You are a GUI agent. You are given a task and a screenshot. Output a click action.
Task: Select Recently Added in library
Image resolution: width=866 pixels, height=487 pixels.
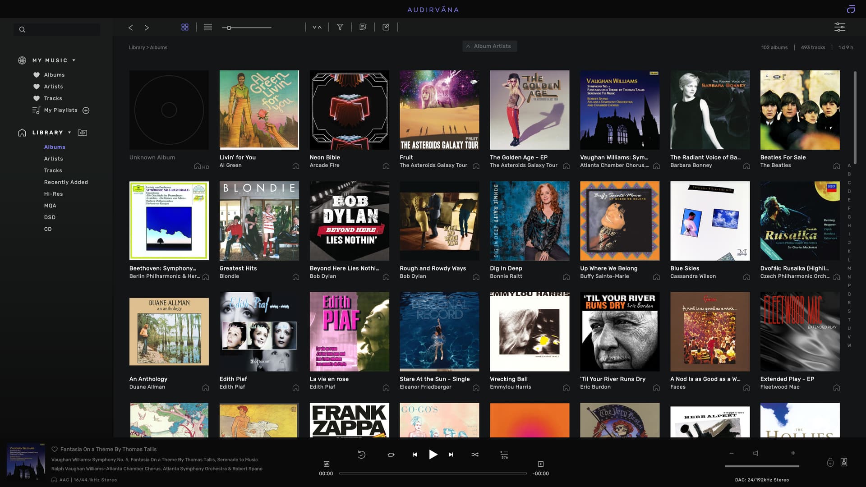(x=66, y=182)
